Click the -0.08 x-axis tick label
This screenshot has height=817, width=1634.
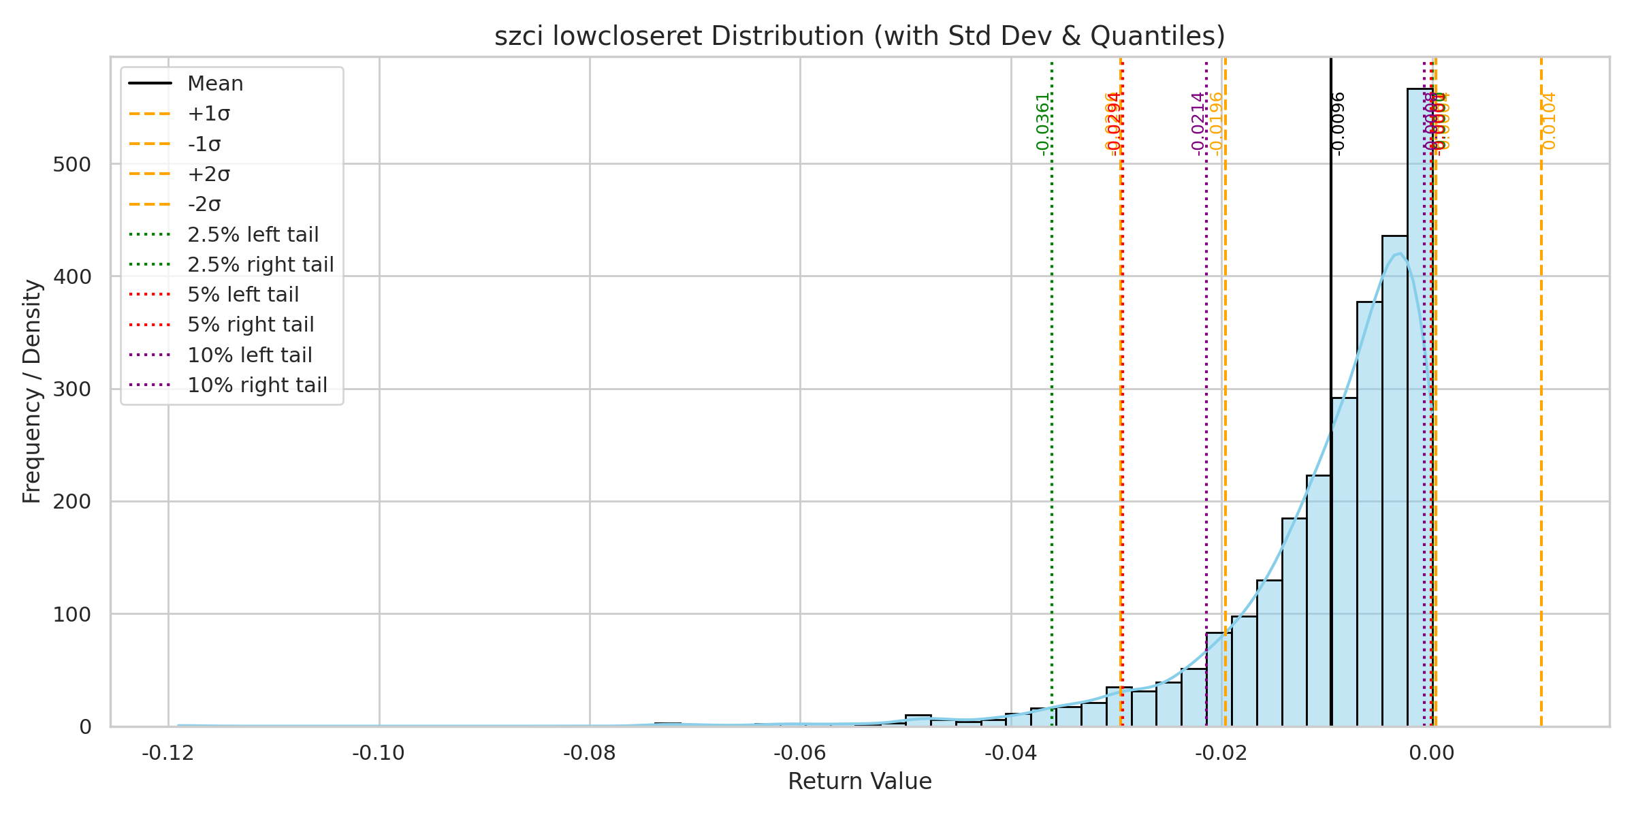[x=590, y=753]
